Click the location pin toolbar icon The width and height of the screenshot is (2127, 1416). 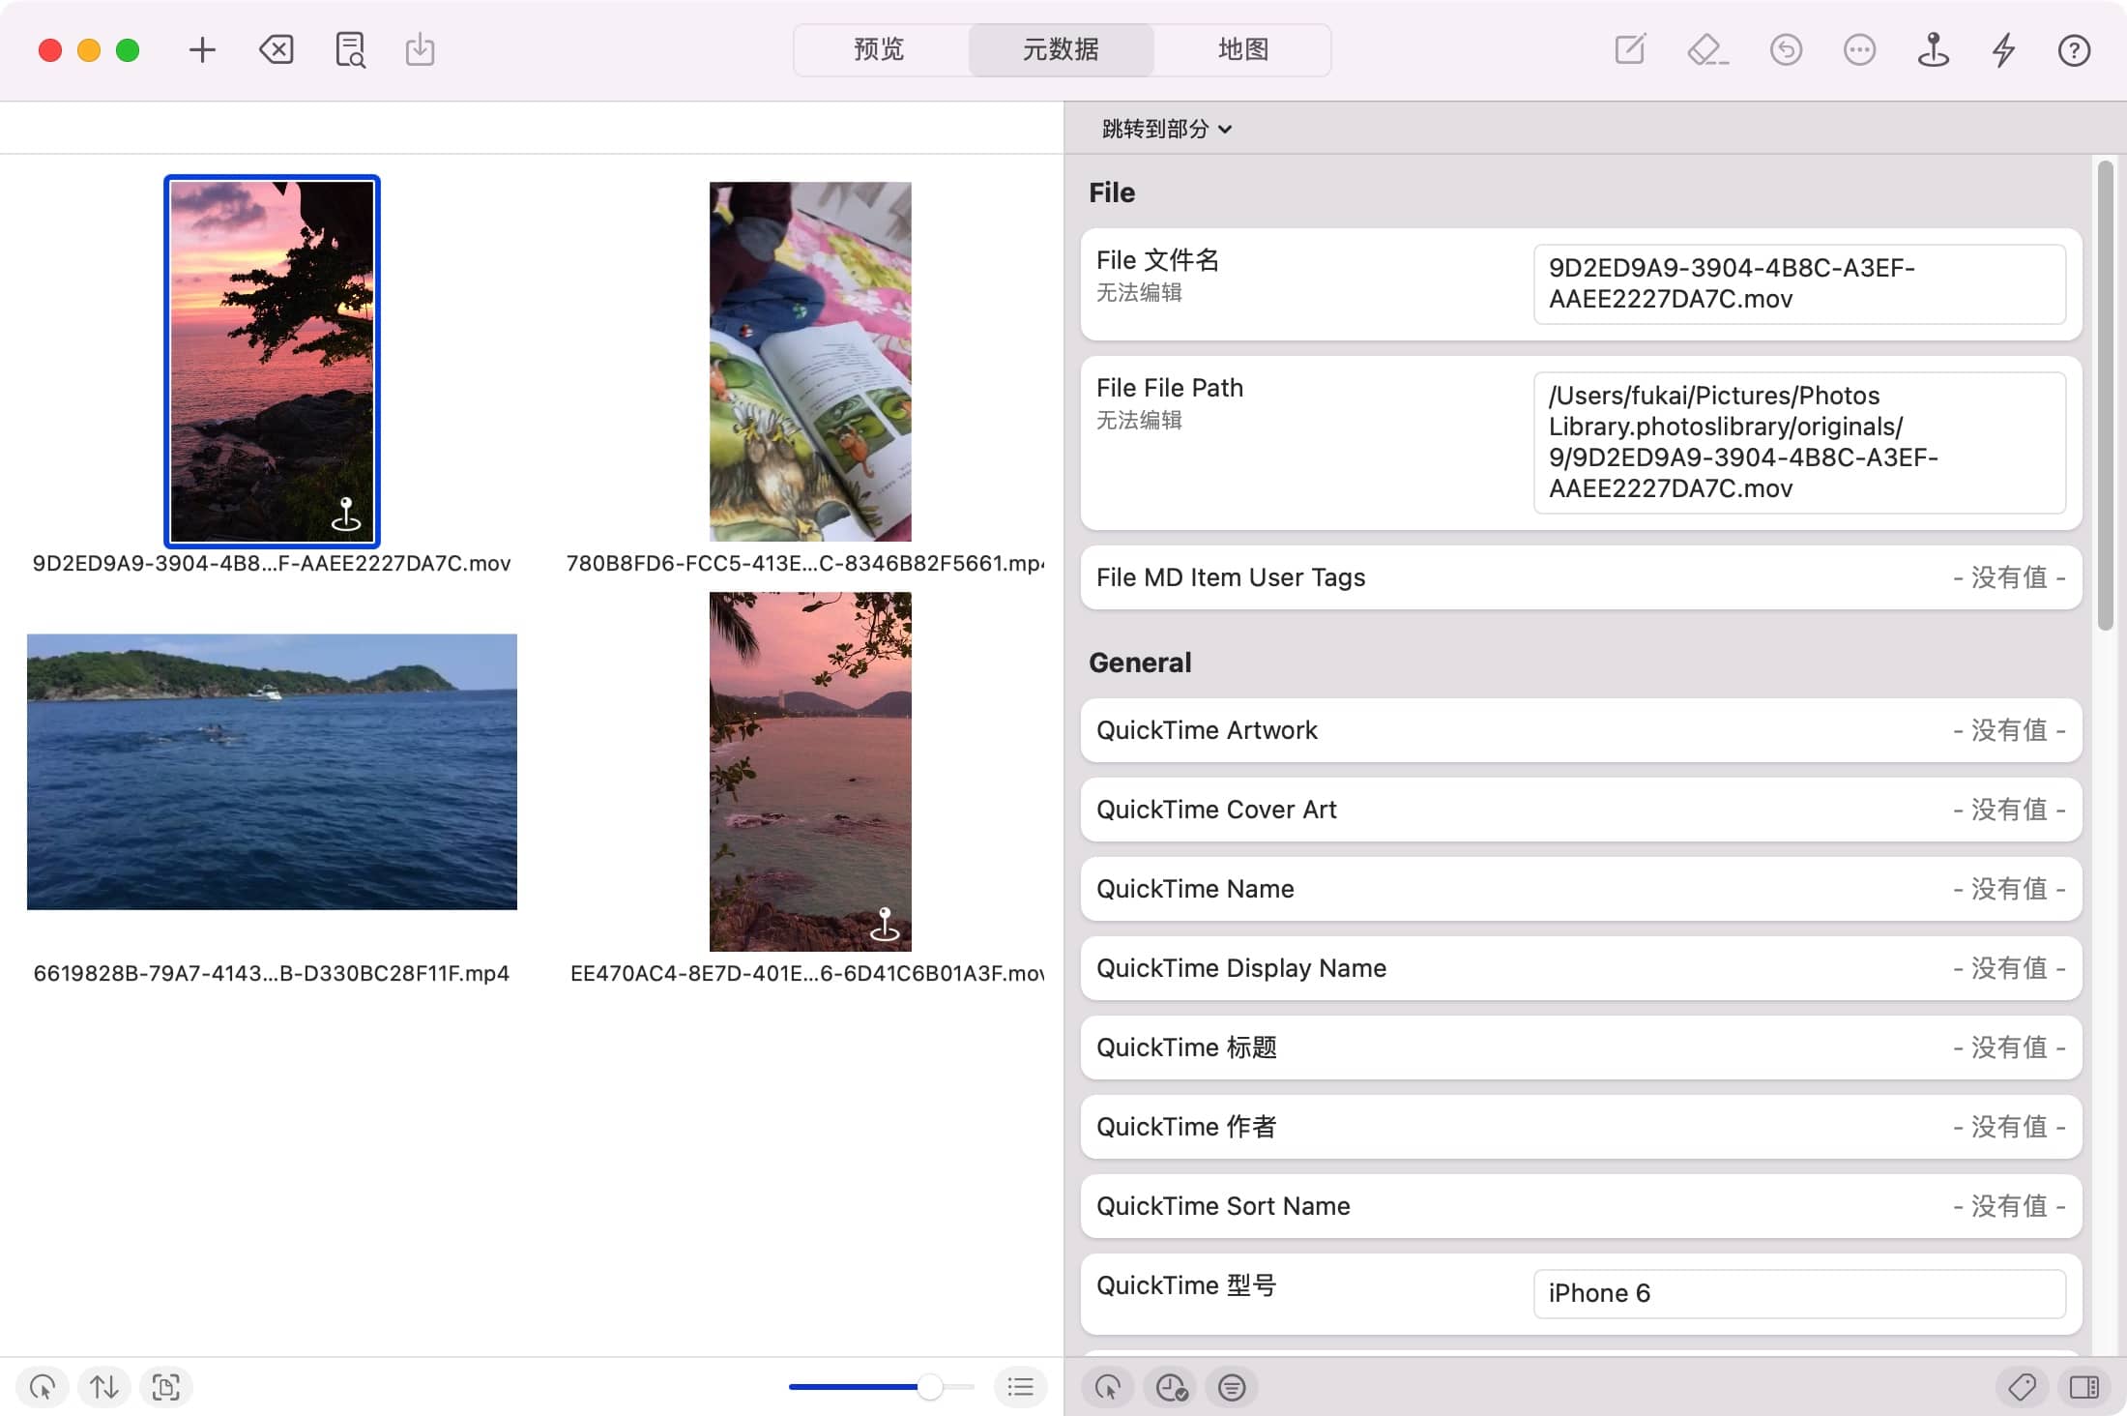click(x=1933, y=49)
